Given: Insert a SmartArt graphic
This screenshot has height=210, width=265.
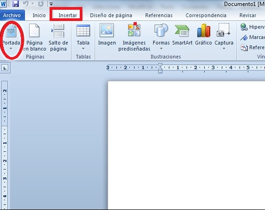Looking at the screenshot, I should 182,34.
